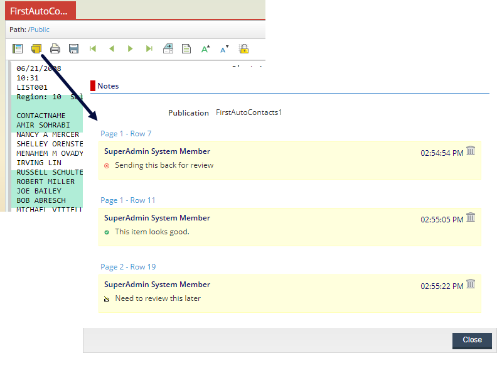Open the document index view icon

18,49
